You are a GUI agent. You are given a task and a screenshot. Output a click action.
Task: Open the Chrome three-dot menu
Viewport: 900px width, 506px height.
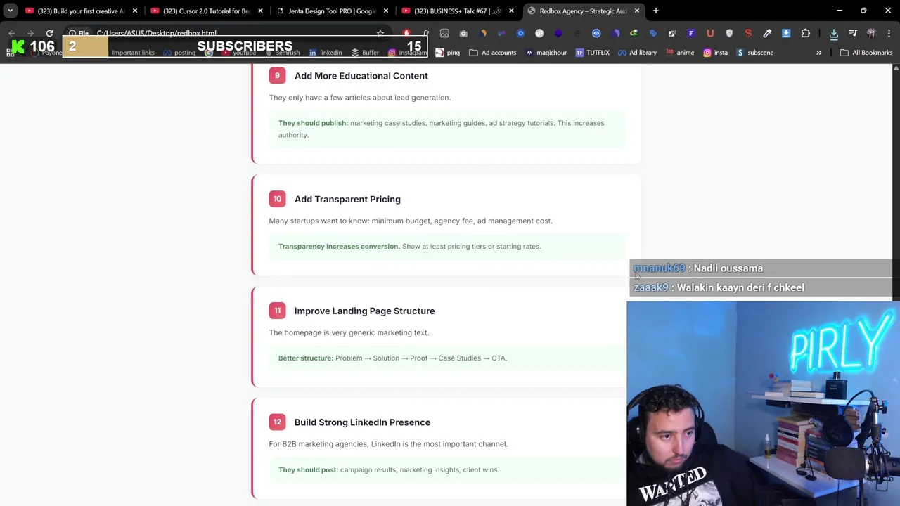click(889, 33)
